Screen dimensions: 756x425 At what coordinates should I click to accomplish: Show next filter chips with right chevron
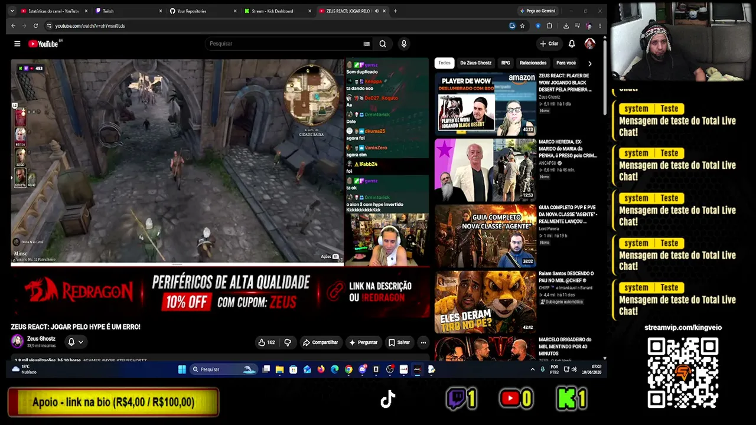[x=589, y=63]
